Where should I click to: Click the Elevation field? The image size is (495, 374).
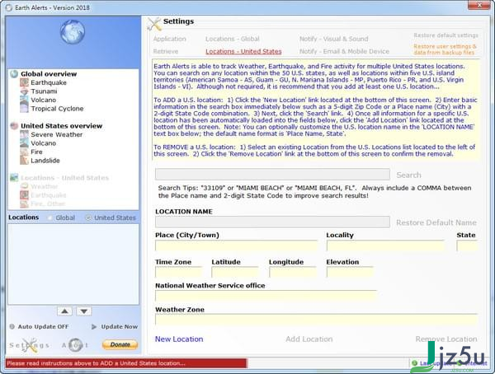tap(350, 272)
